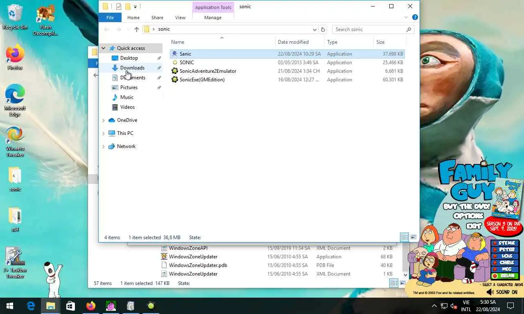Select CHRIS character in Family Guy widget
Image resolution: width=524 pixels, height=314 pixels.
tap(504, 262)
